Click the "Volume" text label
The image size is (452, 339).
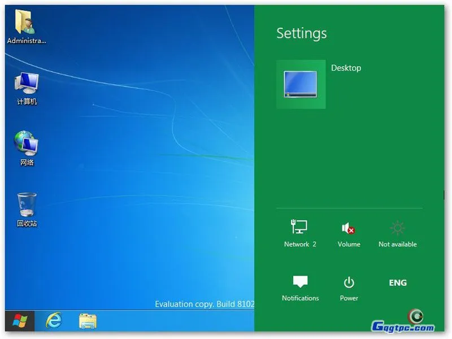click(349, 244)
